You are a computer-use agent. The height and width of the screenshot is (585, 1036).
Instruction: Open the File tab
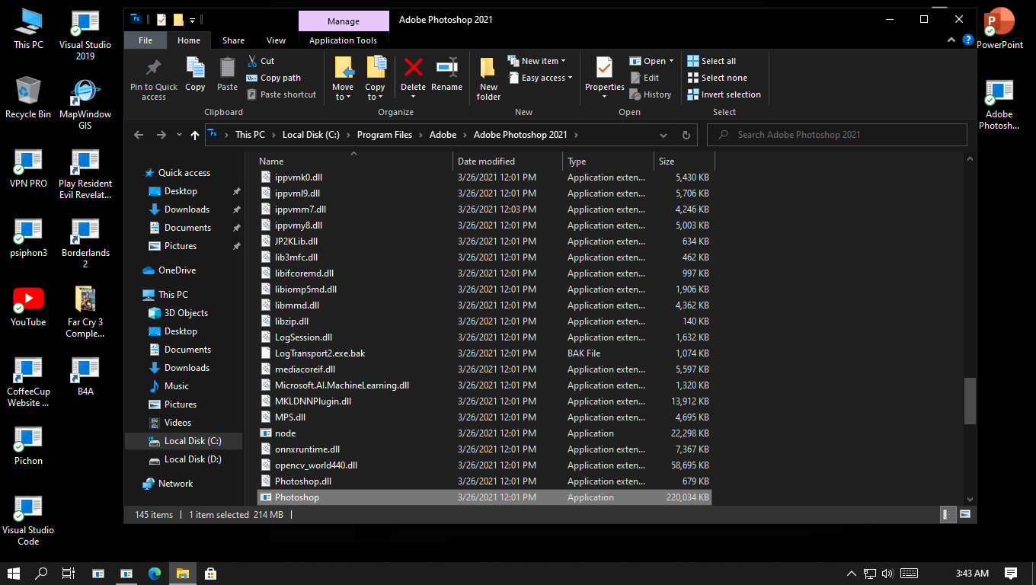(x=145, y=40)
